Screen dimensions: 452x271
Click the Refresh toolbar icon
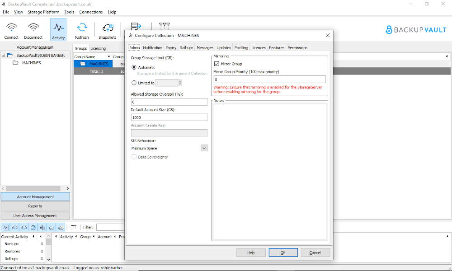(82, 28)
